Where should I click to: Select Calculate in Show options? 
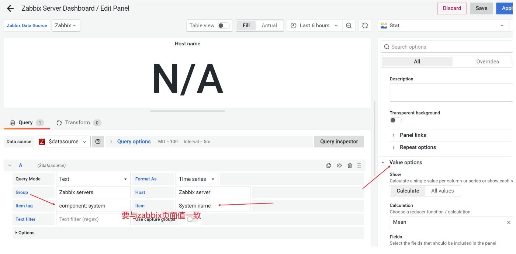408,191
